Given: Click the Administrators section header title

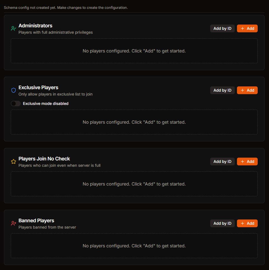Looking at the screenshot, I should coord(35,25).
